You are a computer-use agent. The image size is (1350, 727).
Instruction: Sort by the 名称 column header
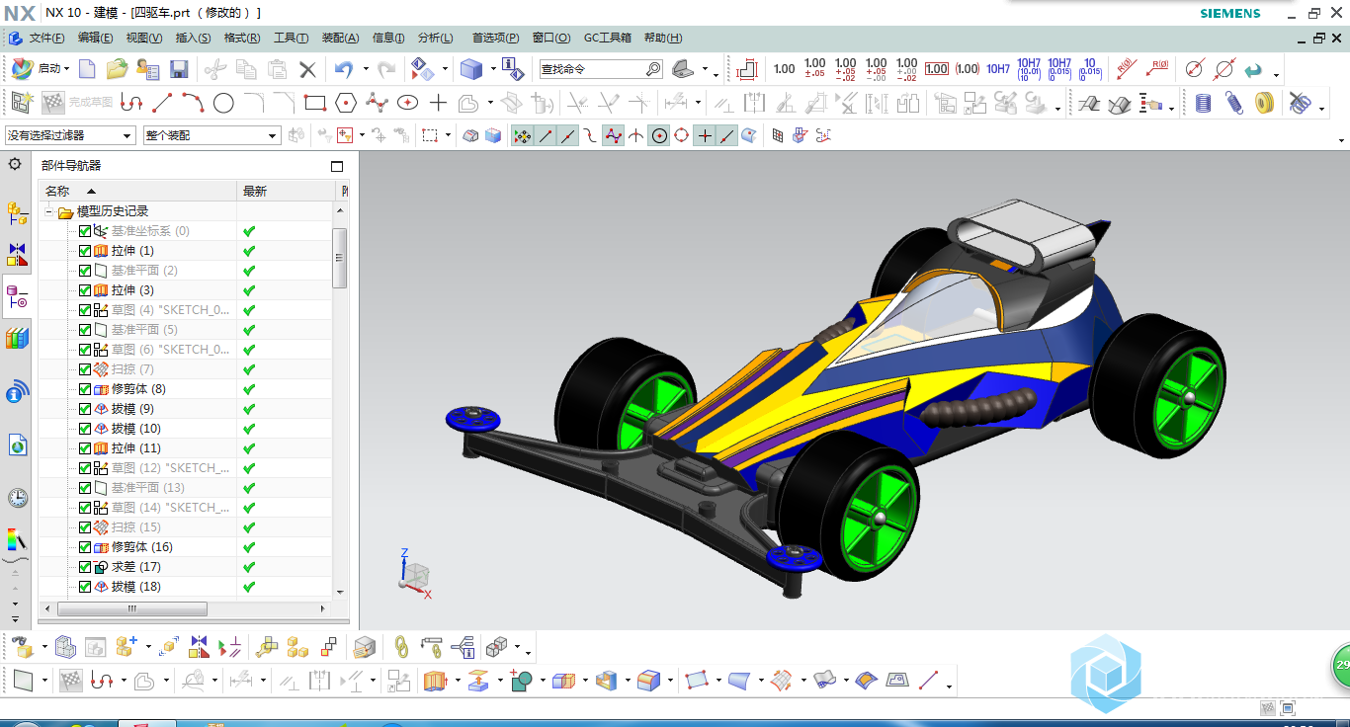coord(137,191)
